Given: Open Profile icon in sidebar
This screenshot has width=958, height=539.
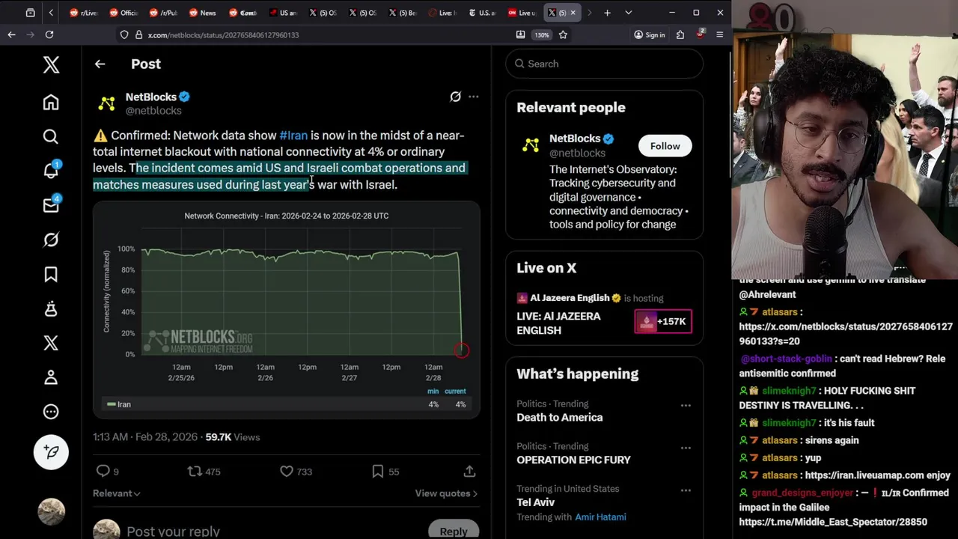Looking at the screenshot, I should (x=51, y=377).
